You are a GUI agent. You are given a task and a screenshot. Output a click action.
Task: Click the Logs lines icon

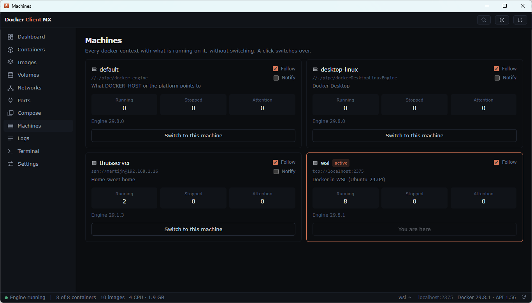(x=11, y=138)
